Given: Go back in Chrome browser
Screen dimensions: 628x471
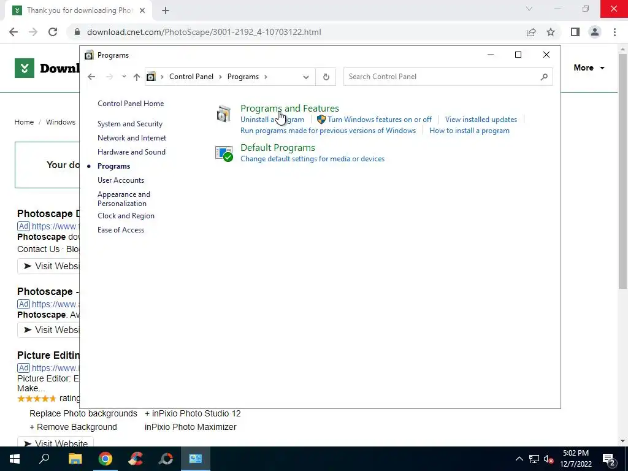Looking at the screenshot, I should click(13, 32).
